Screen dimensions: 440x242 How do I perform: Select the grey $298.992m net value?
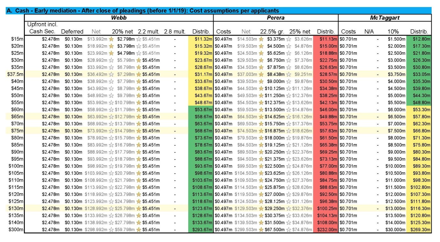(96, 230)
